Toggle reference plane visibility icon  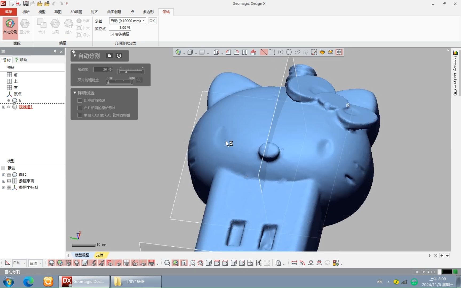126,263
